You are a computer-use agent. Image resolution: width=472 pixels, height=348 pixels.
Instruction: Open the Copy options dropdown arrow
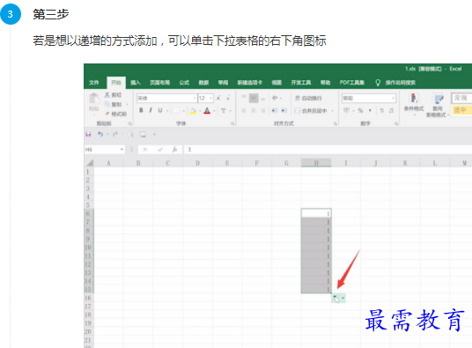point(128,105)
